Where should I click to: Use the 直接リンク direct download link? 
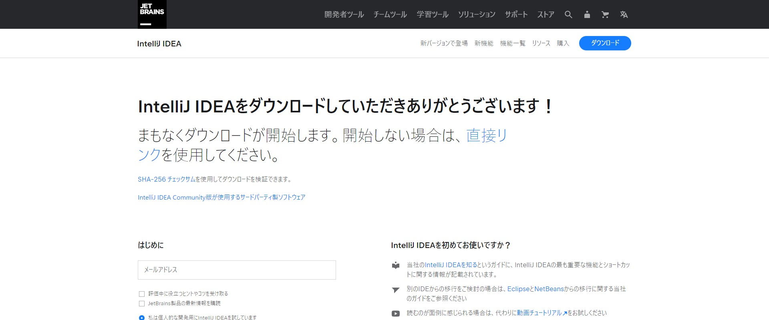coord(487,136)
